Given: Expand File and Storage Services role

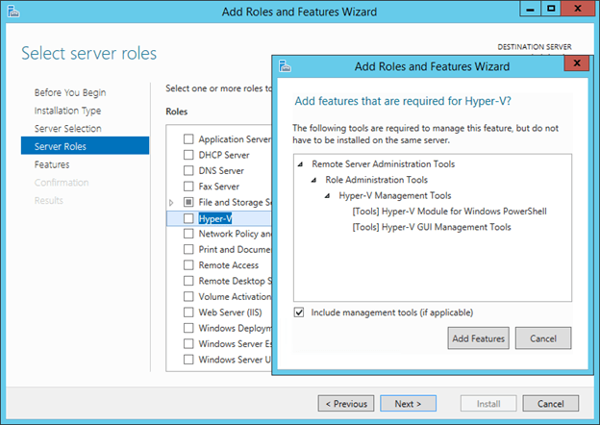Looking at the screenshot, I should click(172, 203).
